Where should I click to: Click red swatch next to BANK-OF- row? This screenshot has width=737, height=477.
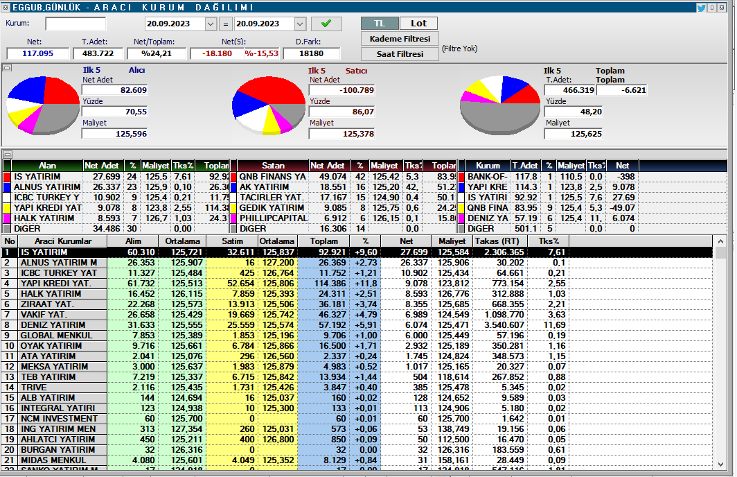tap(461, 177)
